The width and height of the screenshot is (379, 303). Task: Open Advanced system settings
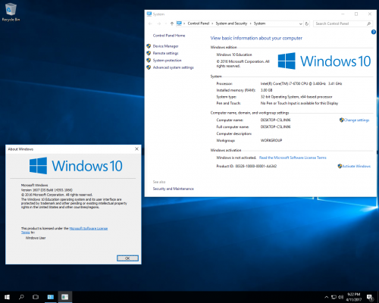coord(173,67)
